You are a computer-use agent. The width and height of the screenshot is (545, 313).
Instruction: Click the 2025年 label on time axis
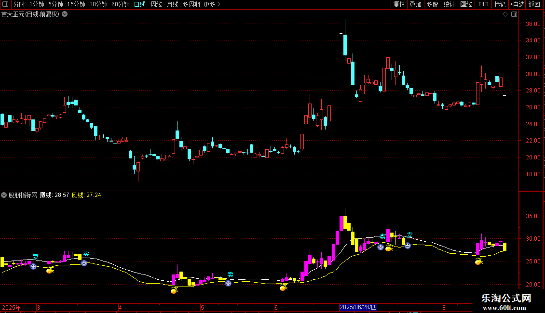tap(12, 307)
